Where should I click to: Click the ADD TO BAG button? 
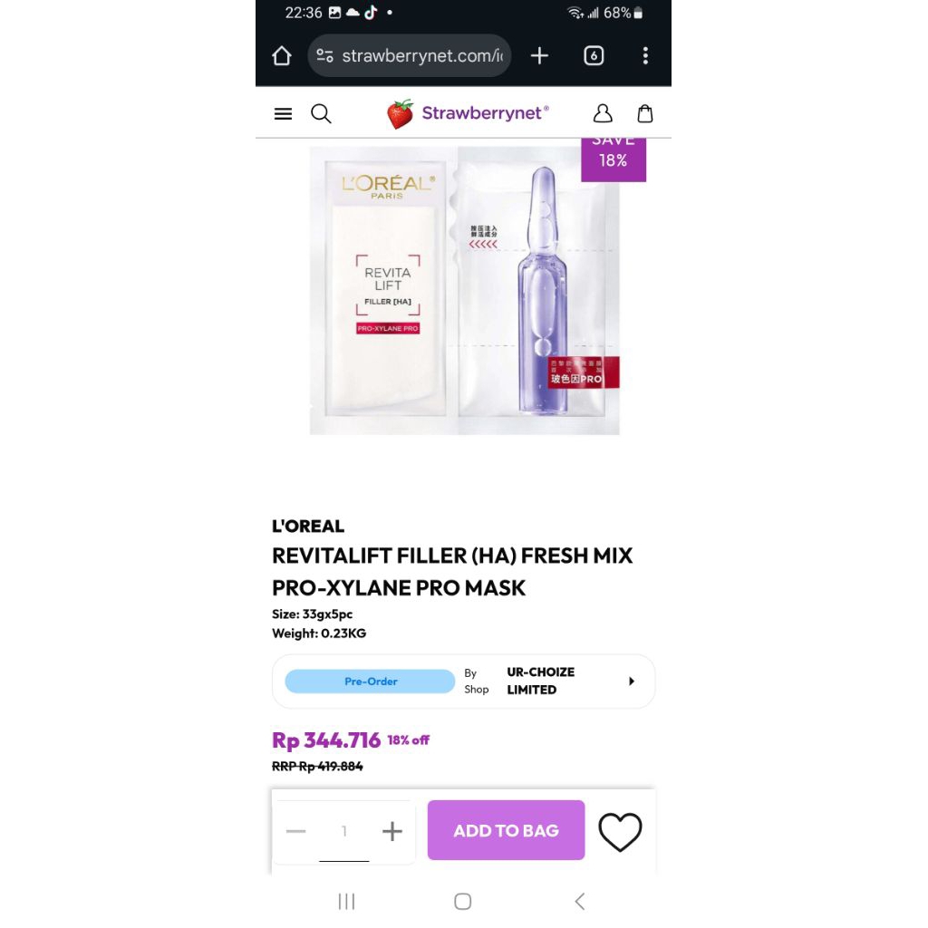[x=506, y=830]
